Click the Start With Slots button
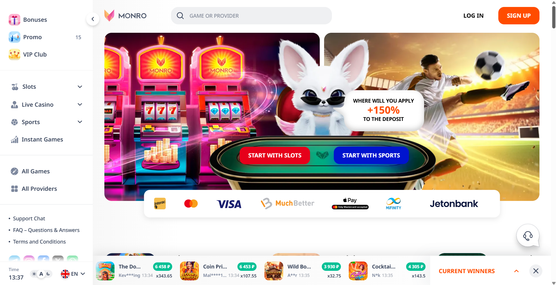556x285 pixels. 275,155
